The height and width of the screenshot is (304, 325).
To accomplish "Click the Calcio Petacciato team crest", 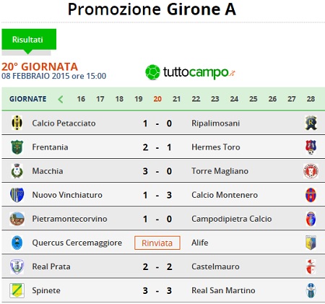I will point(17,123).
